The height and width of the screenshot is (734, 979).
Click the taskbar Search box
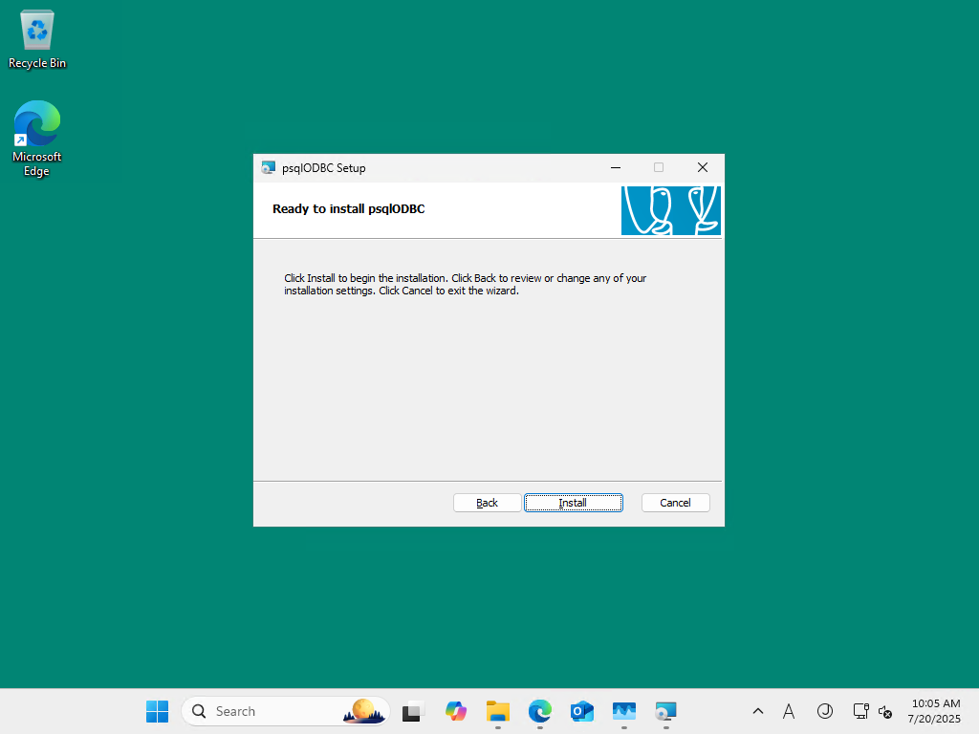[286, 711]
